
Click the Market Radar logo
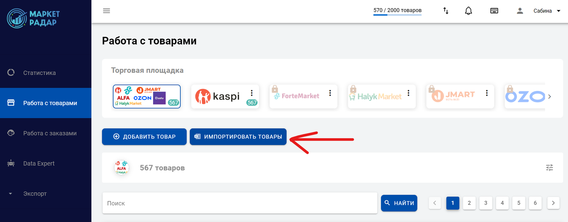(x=34, y=18)
